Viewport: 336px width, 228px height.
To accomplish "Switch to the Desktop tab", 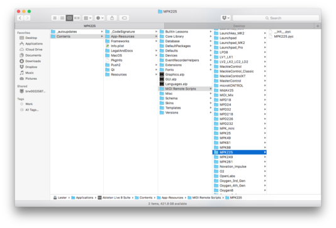I will (x=239, y=26).
